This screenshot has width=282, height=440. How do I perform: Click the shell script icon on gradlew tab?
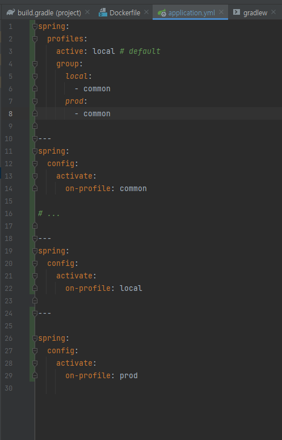point(237,12)
